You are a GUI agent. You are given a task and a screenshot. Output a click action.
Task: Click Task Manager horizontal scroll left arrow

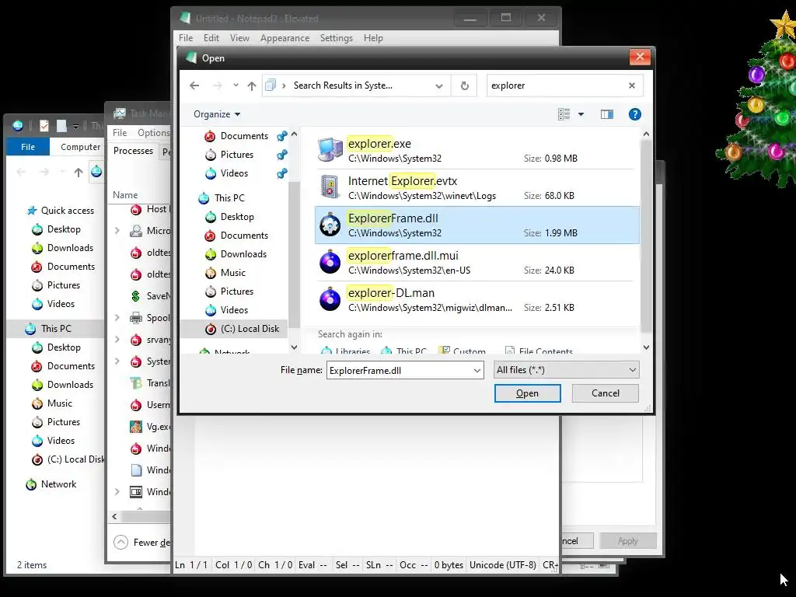pyautogui.click(x=115, y=517)
